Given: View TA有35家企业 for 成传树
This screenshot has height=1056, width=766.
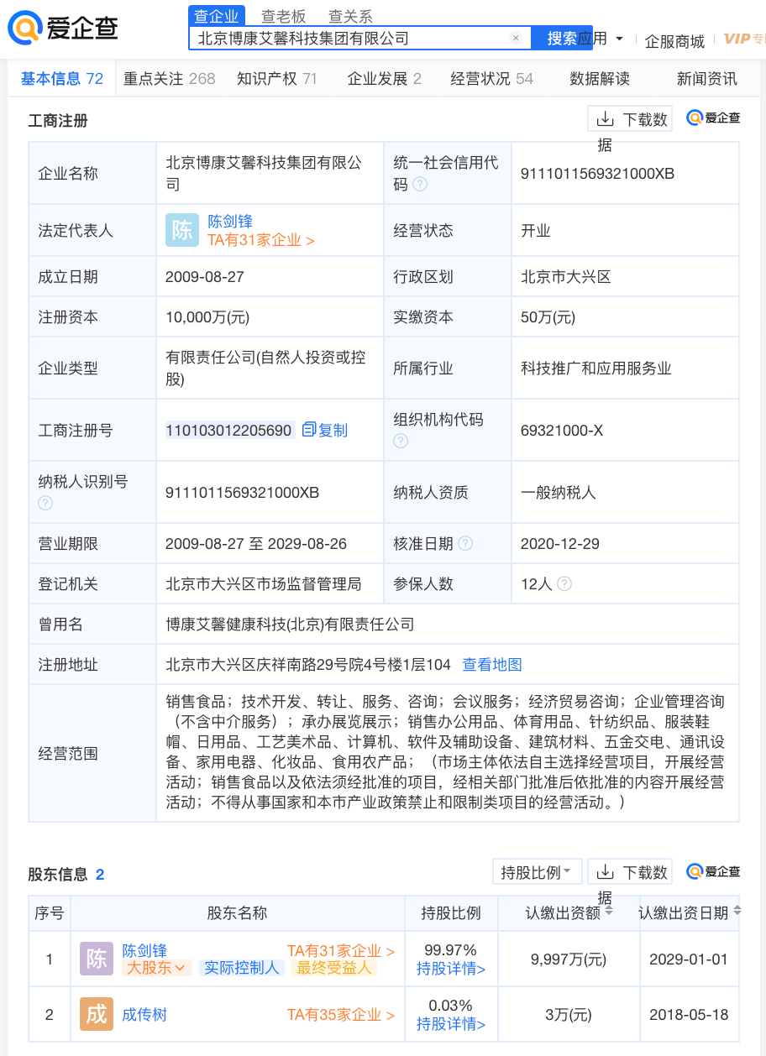Looking at the screenshot, I should [x=341, y=1015].
